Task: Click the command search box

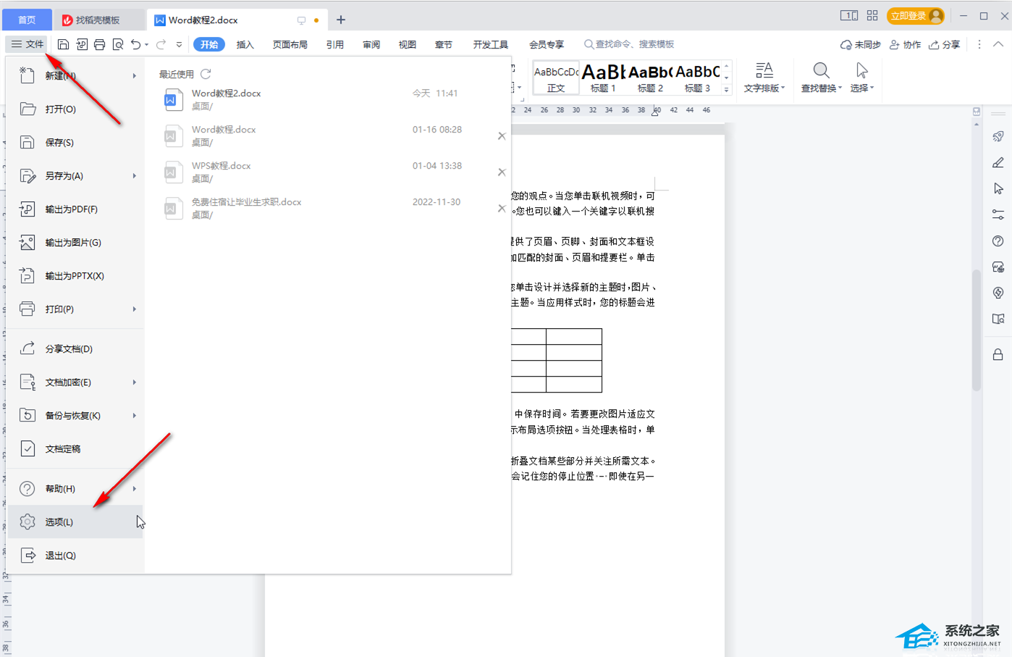Action: coord(630,44)
